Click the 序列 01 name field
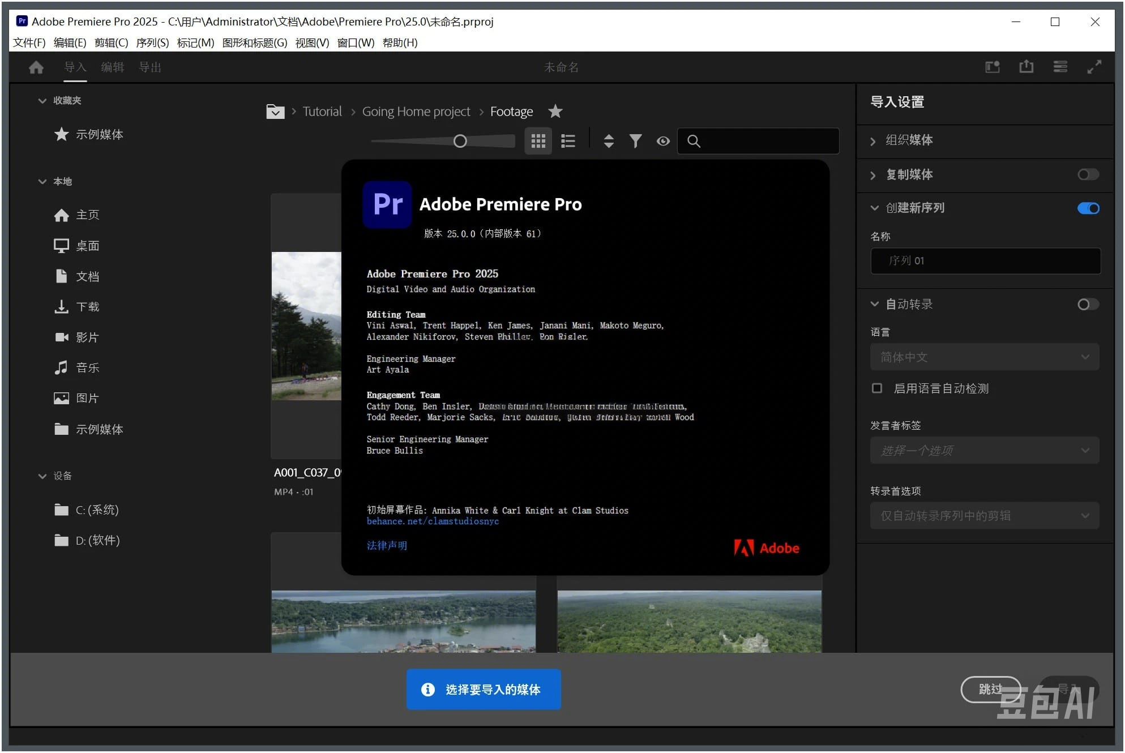This screenshot has width=1125, height=753. (985, 260)
